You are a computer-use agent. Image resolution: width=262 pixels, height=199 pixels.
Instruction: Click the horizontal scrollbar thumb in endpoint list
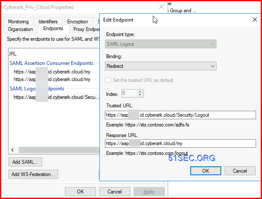pos(59,150)
